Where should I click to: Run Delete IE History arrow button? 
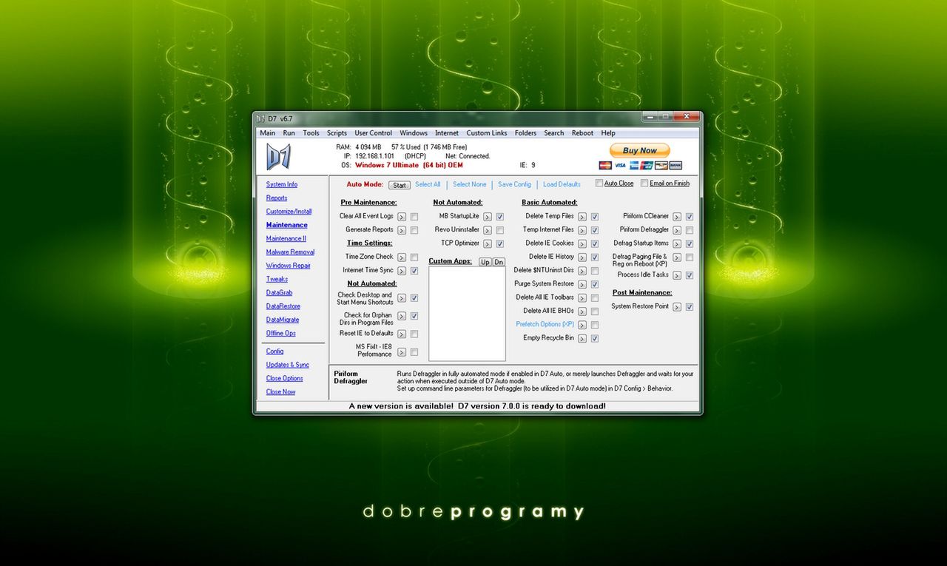click(582, 257)
